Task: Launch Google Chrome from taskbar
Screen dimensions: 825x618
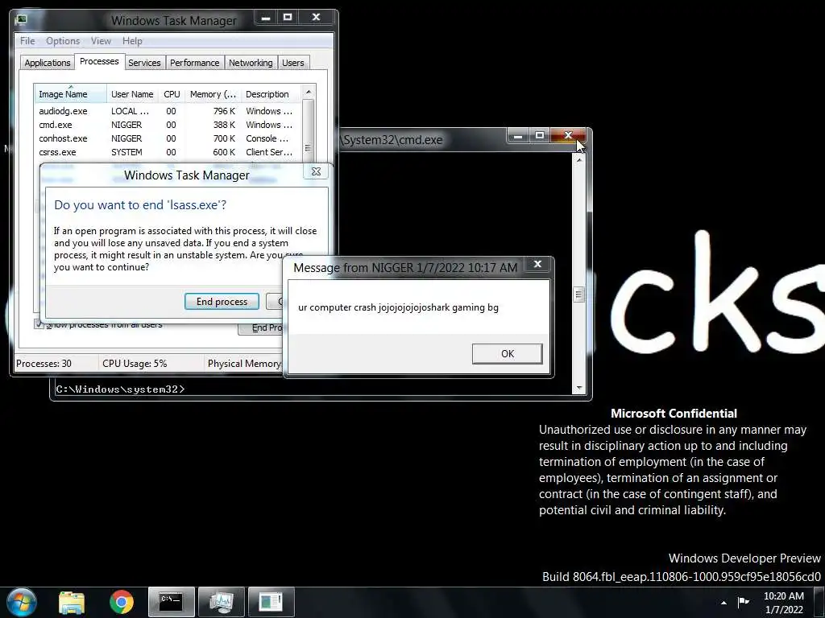Action: (122, 602)
